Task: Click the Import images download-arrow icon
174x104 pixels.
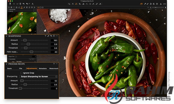Action: tap(10, 4)
